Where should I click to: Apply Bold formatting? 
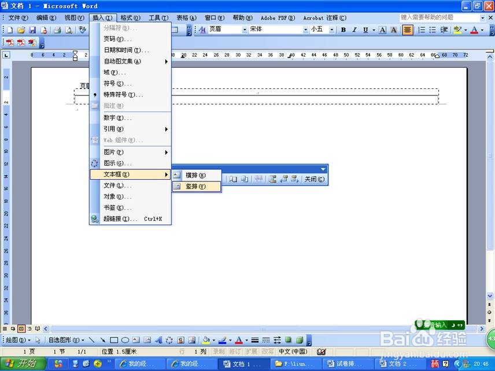tap(343, 29)
